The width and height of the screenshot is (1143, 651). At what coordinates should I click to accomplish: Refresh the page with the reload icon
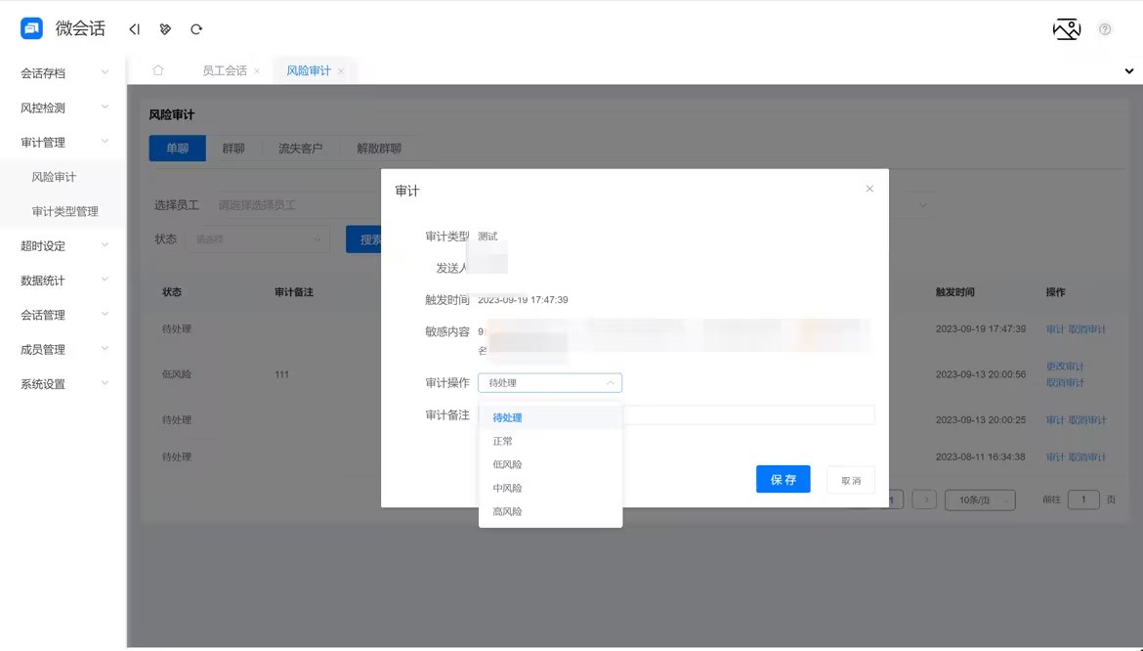[196, 28]
